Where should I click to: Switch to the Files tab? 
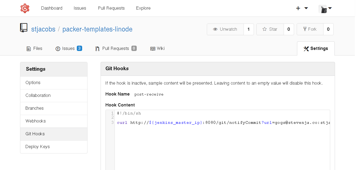[x=34, y=49]
